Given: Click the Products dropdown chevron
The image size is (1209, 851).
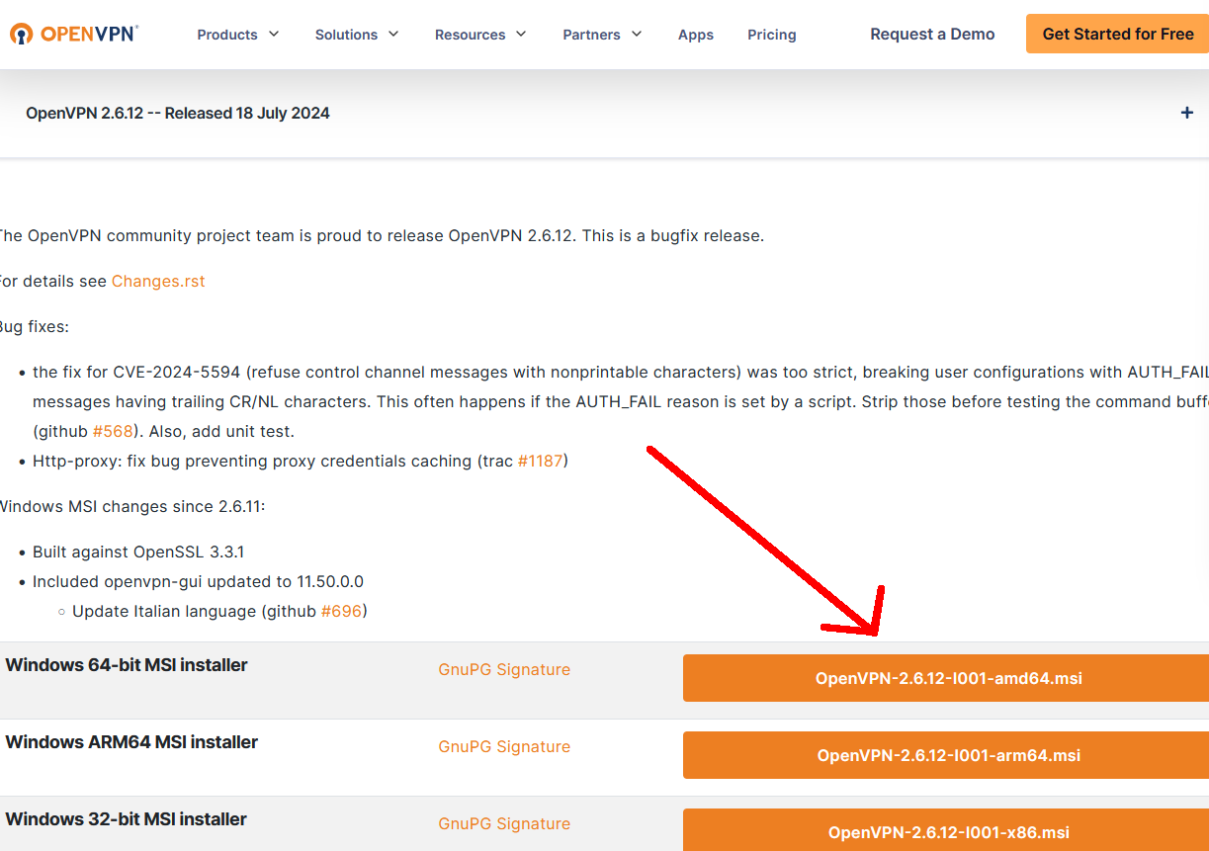Looking at the screenshot, I should [x=274, y=35].
